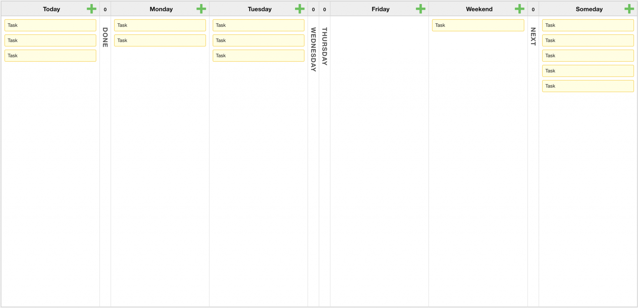Click the Today column header
Viewport: 638px width, 308px height.
tap(52, 9)
